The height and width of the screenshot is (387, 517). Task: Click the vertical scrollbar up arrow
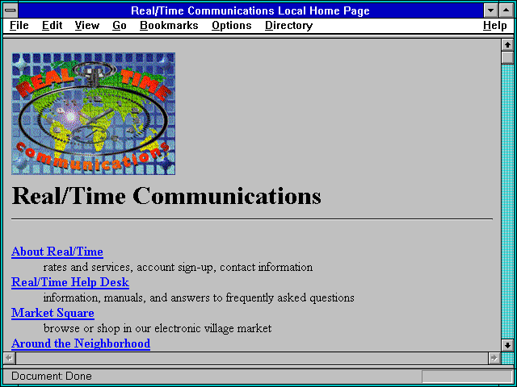click(507, 45)
